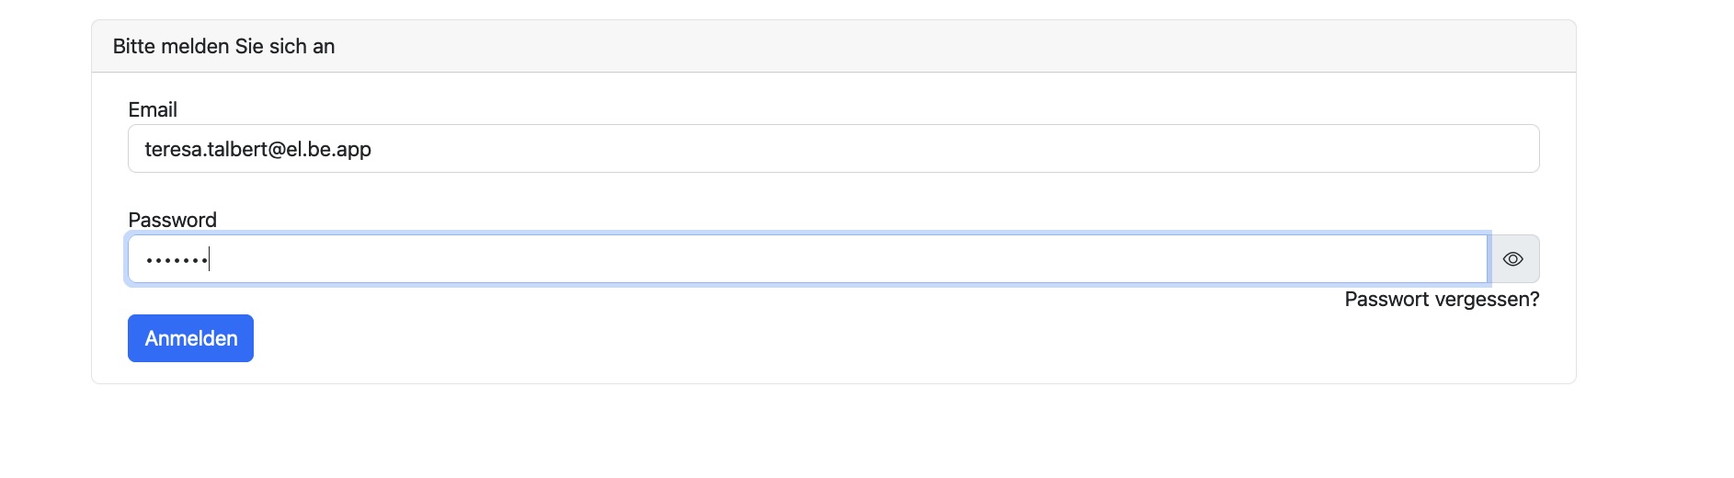This screenshot has height=478, width=1734.
Task: Focus the Email input field
Action: [x=833, y=149]
